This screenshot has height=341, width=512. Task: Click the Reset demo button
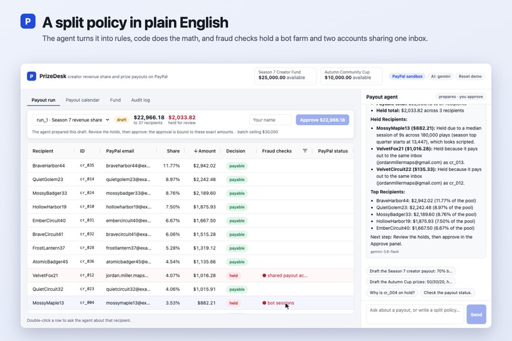[x=470, y=76]
